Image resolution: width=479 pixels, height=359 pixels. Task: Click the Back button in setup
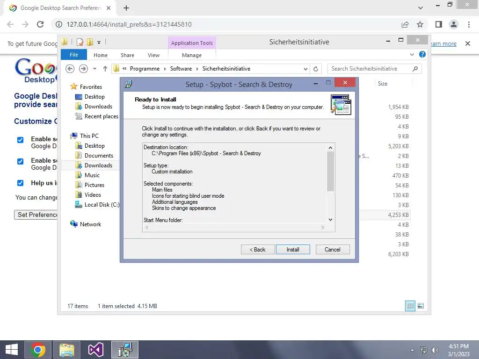click(258, 250)
